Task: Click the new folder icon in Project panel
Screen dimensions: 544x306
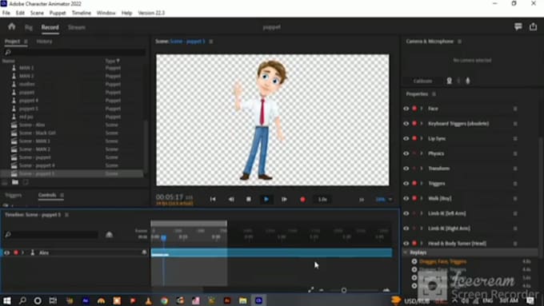Action: point(15,182)
